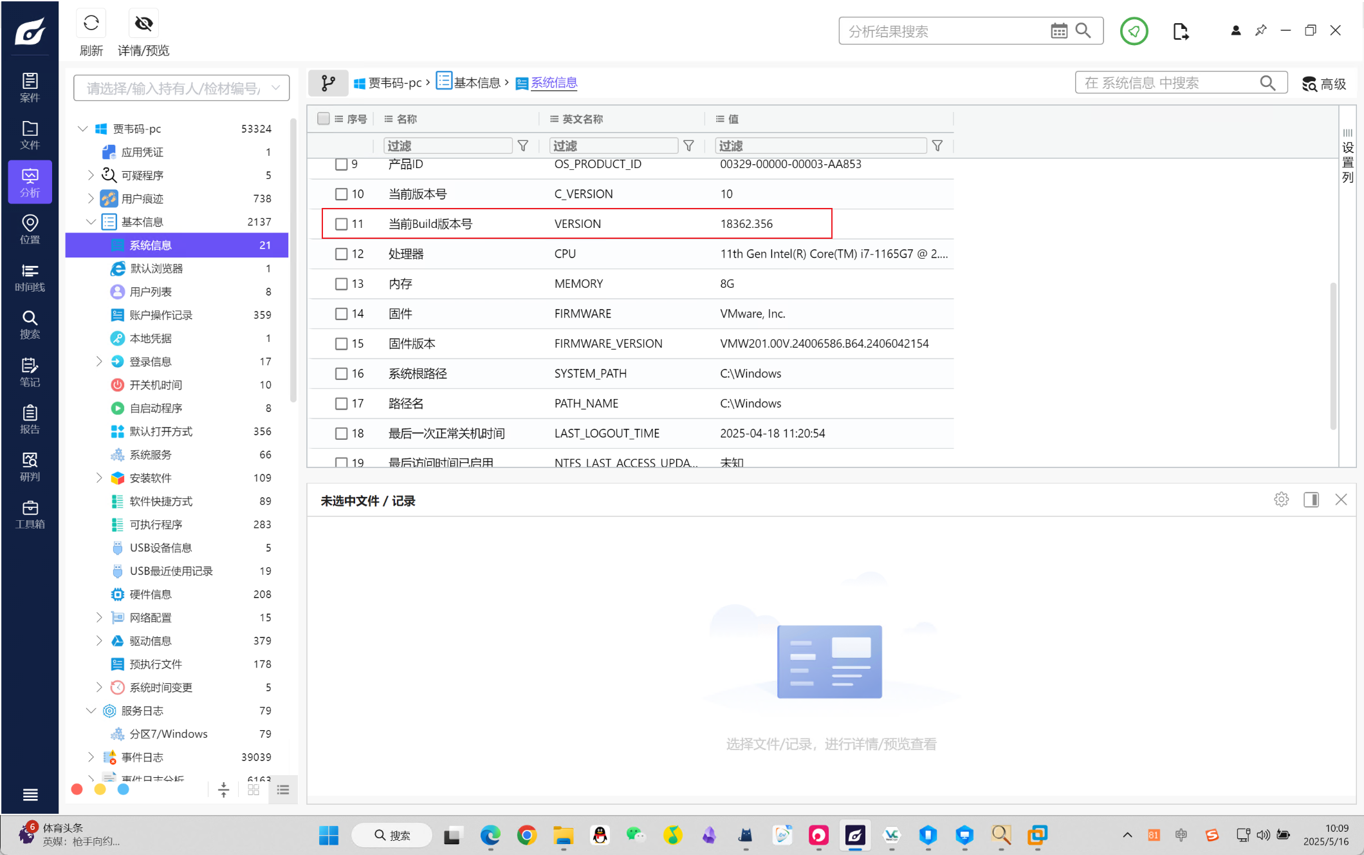Image resolution: width=1364 pixels, height=855 pixels.
Task: Select 用户列表 in the tree
Action: pyautogui.click(x=151, y=292)
